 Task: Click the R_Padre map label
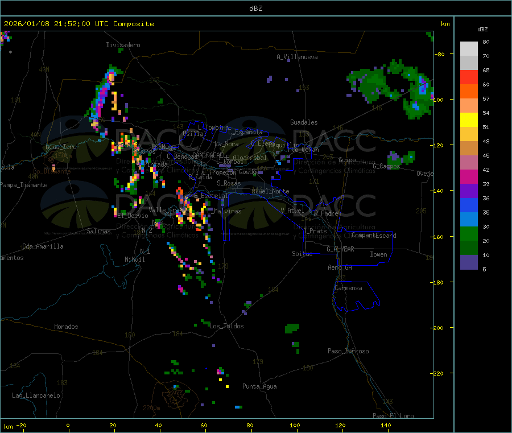326,213
